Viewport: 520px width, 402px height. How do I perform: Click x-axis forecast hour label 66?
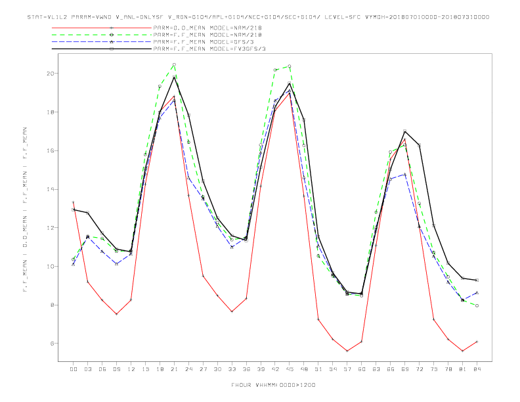point(391,369)
